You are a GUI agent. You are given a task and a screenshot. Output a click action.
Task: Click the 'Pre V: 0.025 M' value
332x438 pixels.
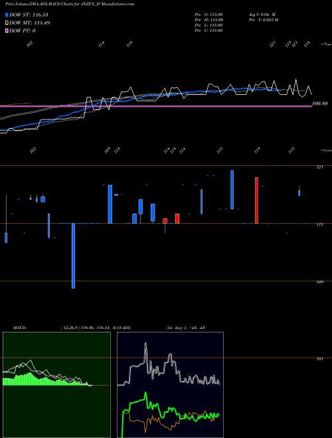pyautogui.click(x=263, y=20)
